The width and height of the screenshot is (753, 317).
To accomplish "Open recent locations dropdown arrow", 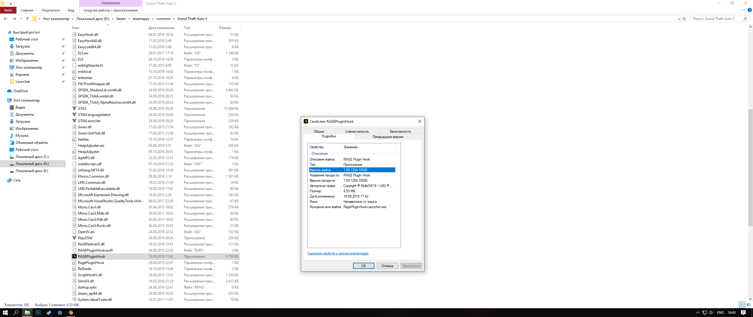I will [x=21, y=19].
